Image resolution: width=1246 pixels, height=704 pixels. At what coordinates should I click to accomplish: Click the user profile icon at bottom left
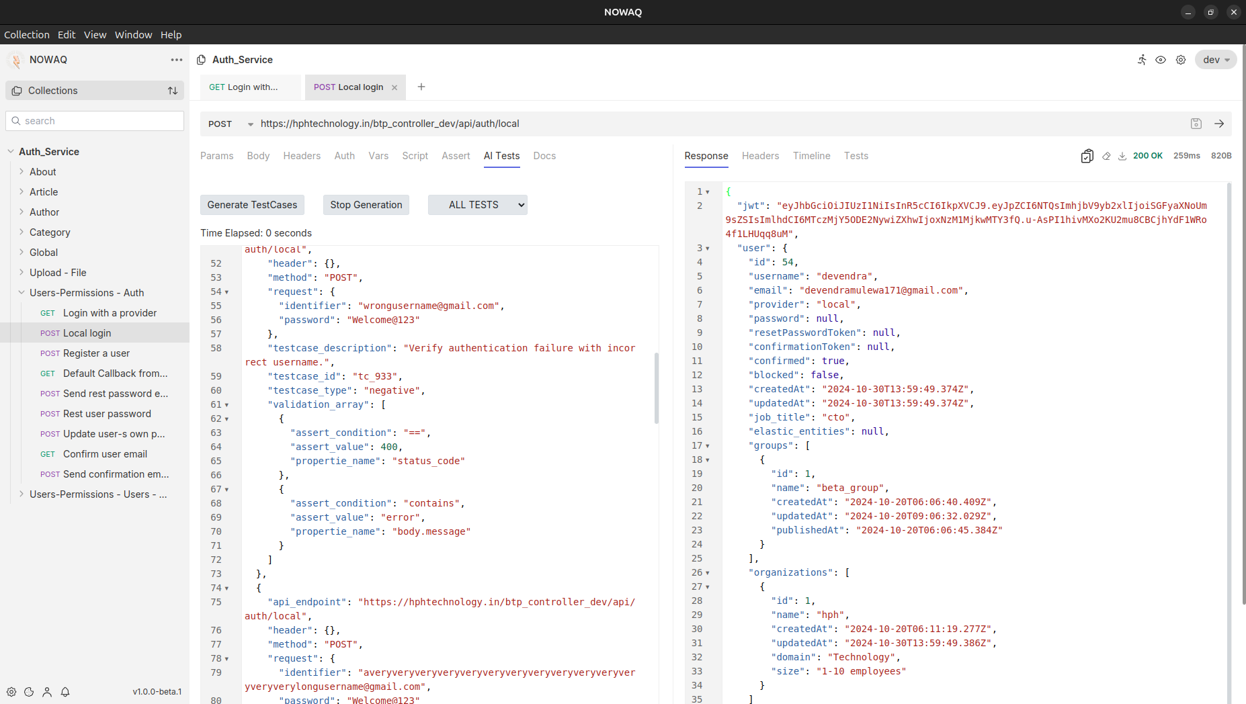pos(47,692)
